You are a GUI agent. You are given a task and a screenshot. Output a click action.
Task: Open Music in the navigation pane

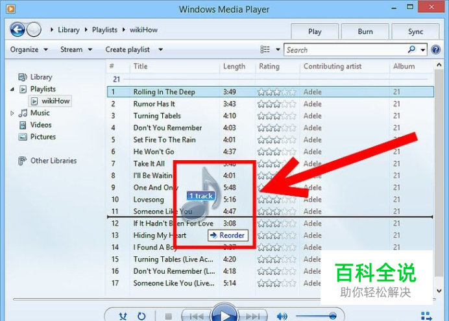tap(40, 113)
